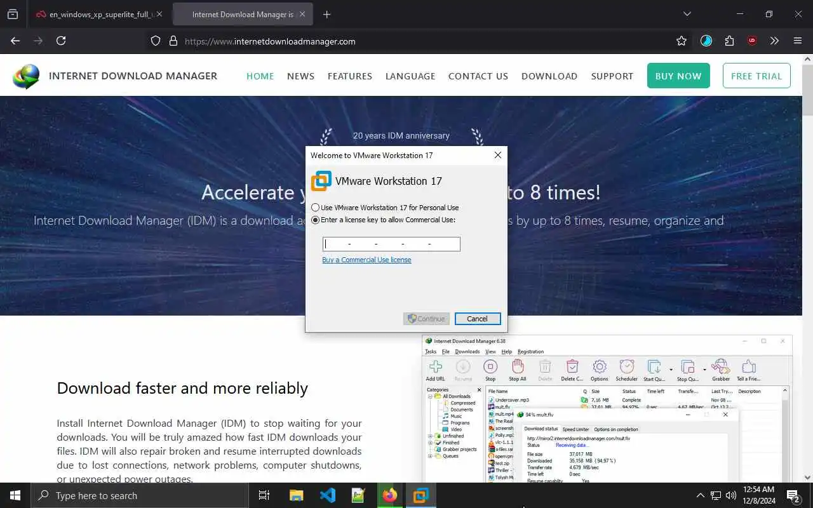Open the LANGUAGE menu item

[x=410, y=76]
